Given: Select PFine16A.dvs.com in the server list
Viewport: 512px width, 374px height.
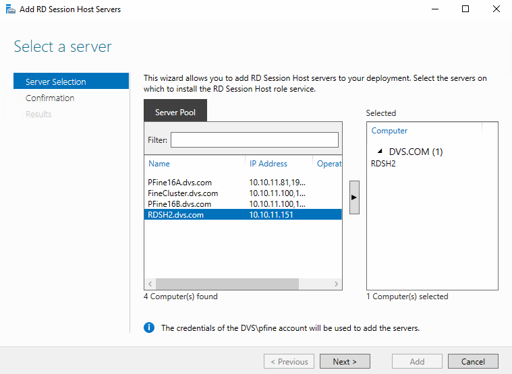Looking at the screenshot, I should coord(243,182).
